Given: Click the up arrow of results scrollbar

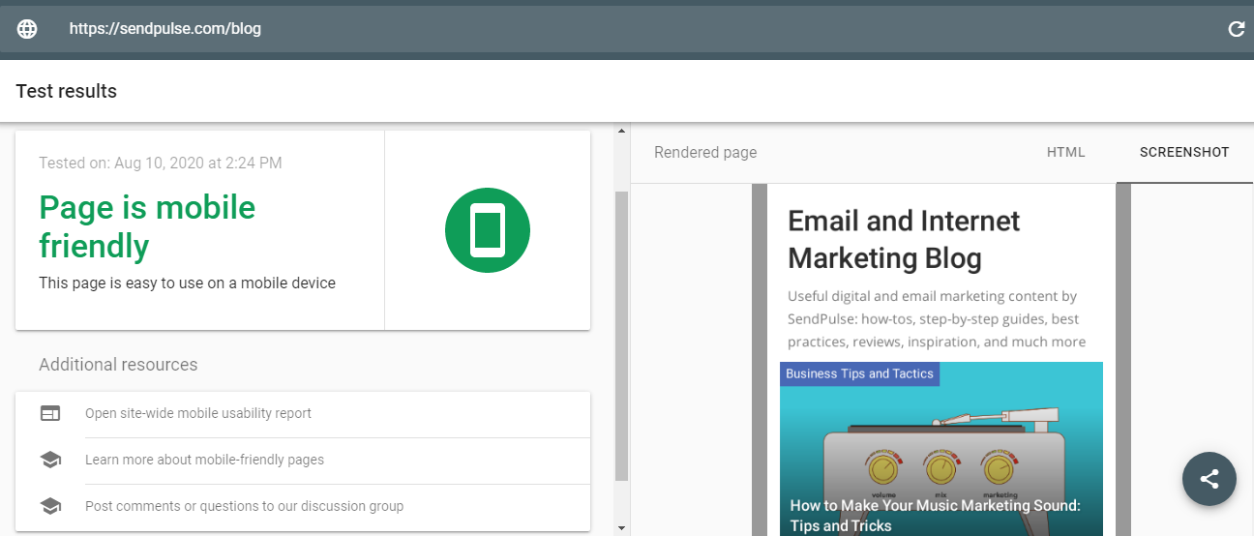Looking at the screenshot, I should [621, 131].
